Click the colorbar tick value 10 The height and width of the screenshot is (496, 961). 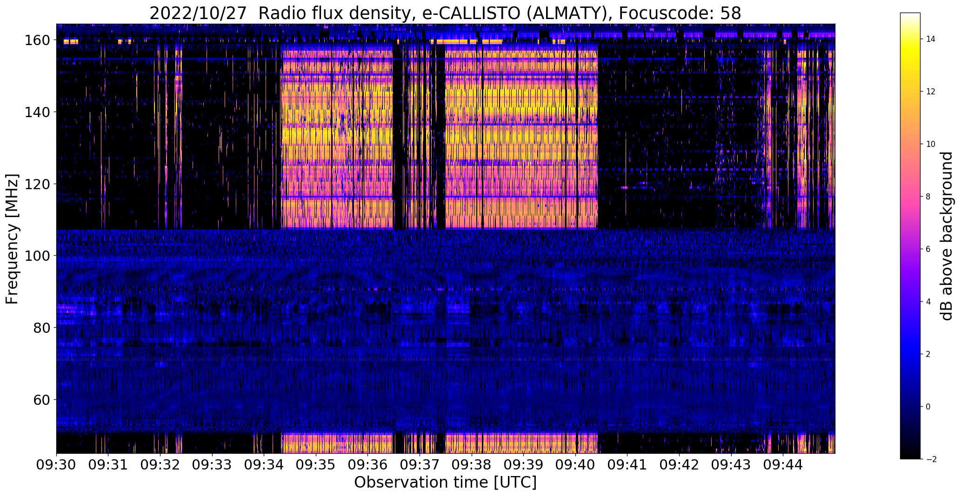tap(931, 144)
